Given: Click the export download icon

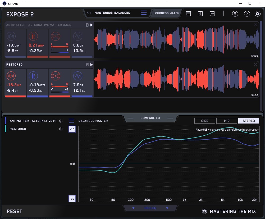Looking at the screenshot, I should click(200, 13).
